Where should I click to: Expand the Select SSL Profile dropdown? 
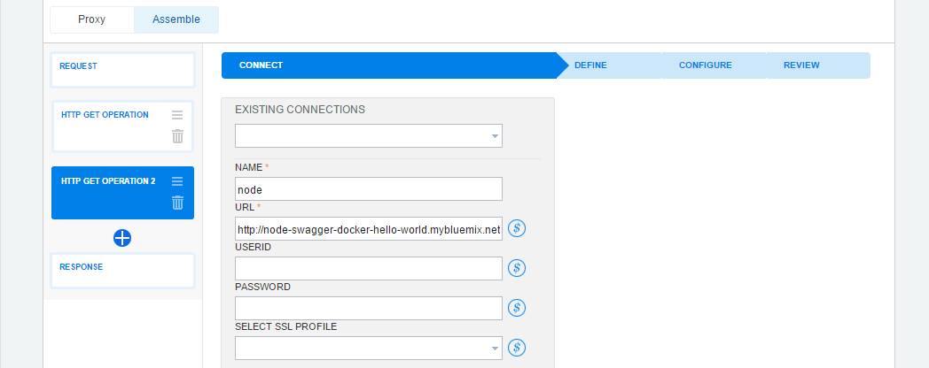click(369, 348)
